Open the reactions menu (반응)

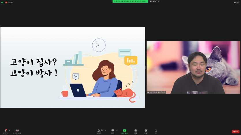click(146, 131)
